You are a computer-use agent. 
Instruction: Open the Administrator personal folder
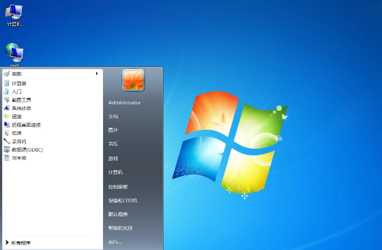point(125,102)
